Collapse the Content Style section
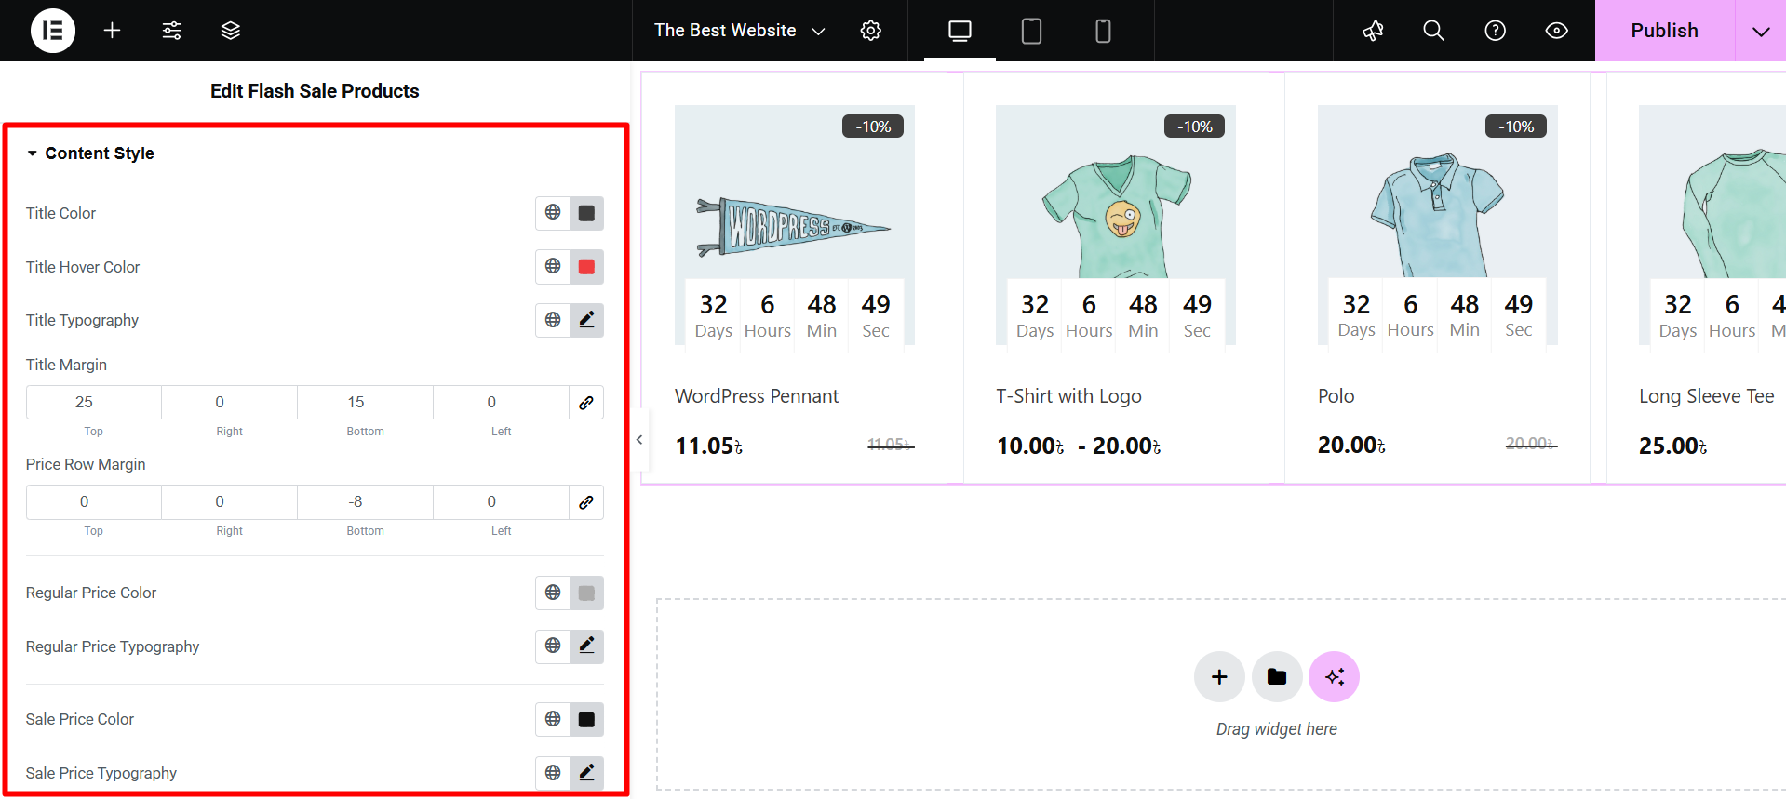 click(33, 153)
